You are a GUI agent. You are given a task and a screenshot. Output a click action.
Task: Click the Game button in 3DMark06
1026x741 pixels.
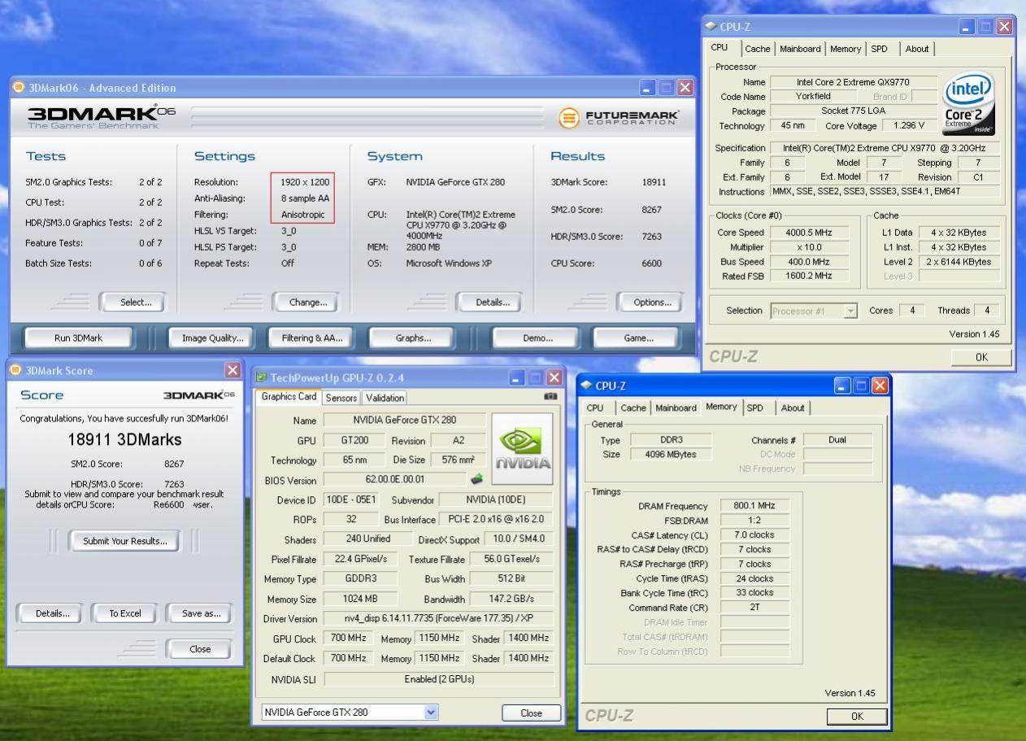tap(638, 338)
